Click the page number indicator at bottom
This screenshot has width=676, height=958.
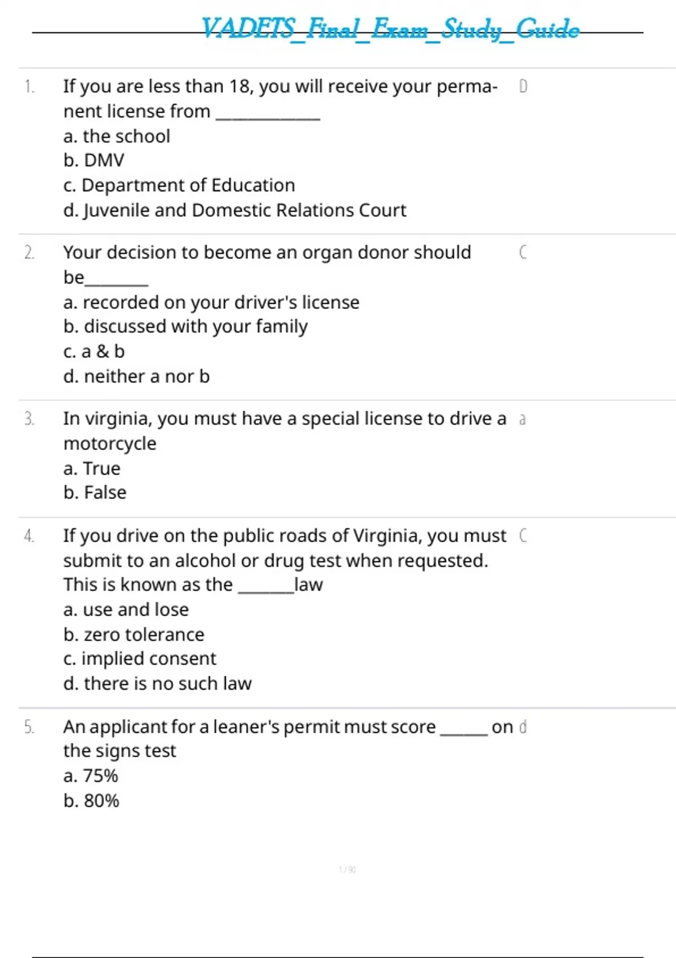pyautogui.click(x=348, y=870)
